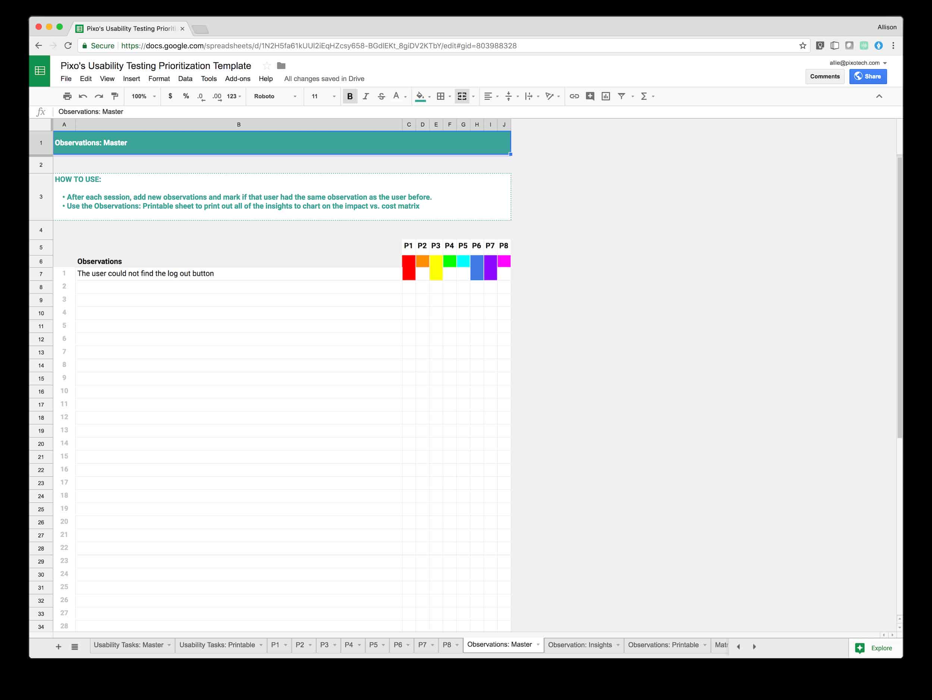Switch to Usability Tasks: Printable sheet

point(217,645)
